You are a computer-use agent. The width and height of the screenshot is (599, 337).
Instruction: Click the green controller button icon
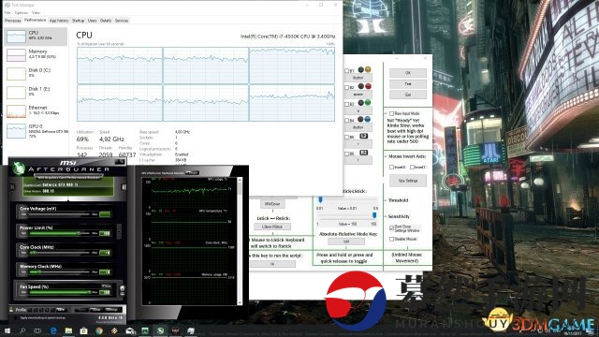(368, 103)
